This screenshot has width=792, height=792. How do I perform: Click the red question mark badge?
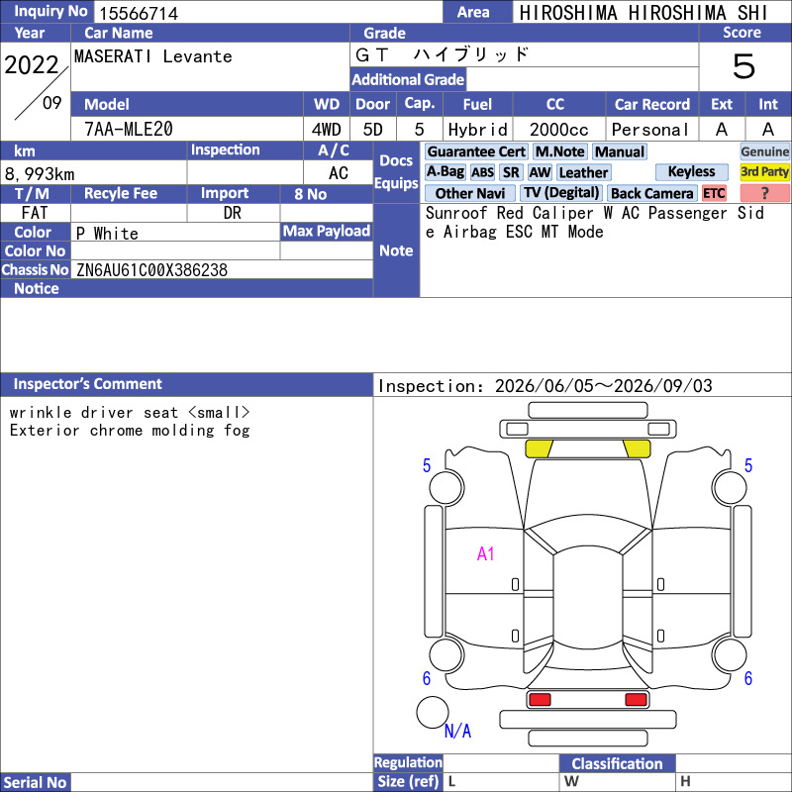(x=764, y=193)
